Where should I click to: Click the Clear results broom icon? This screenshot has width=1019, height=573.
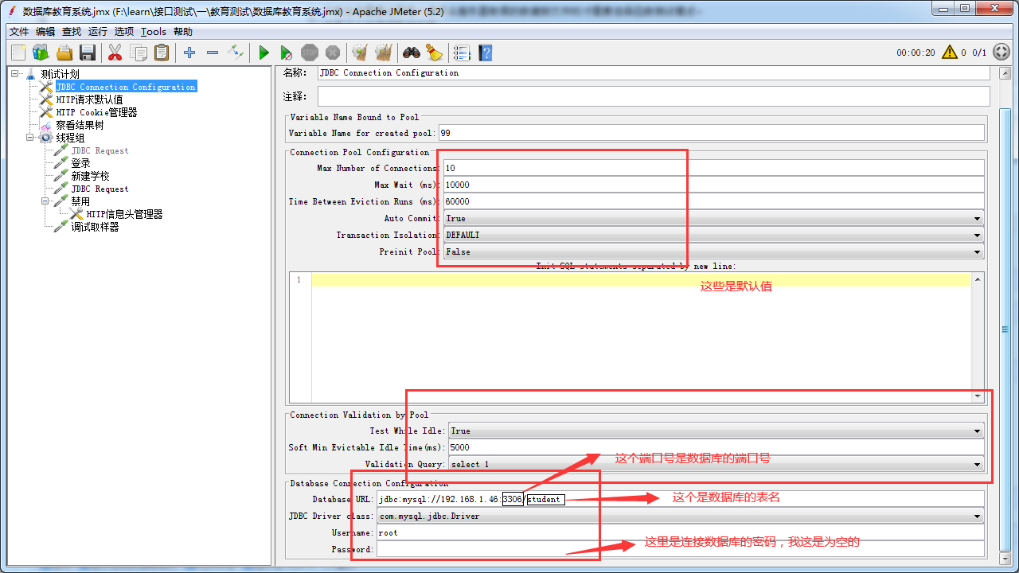pyautogui.click(x=360, y=53)
